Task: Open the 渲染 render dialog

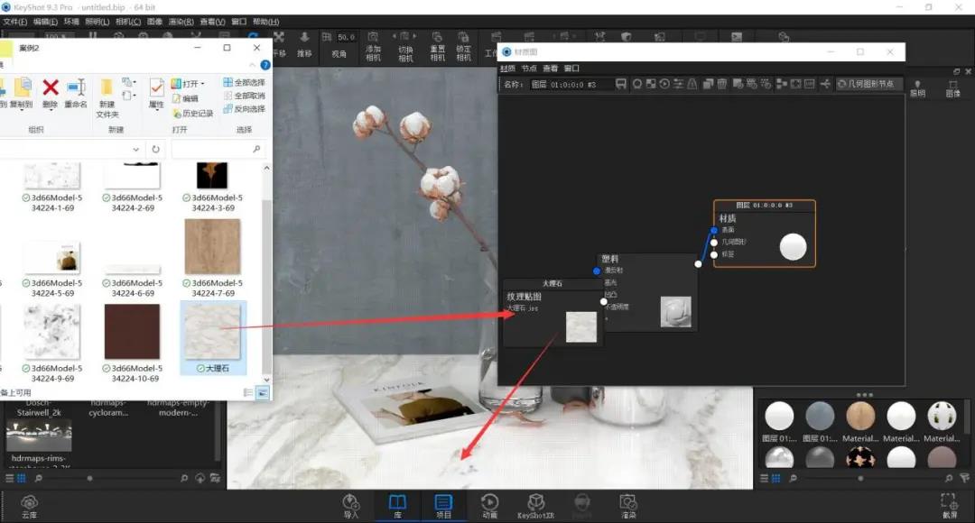Action: click(628, 506)
